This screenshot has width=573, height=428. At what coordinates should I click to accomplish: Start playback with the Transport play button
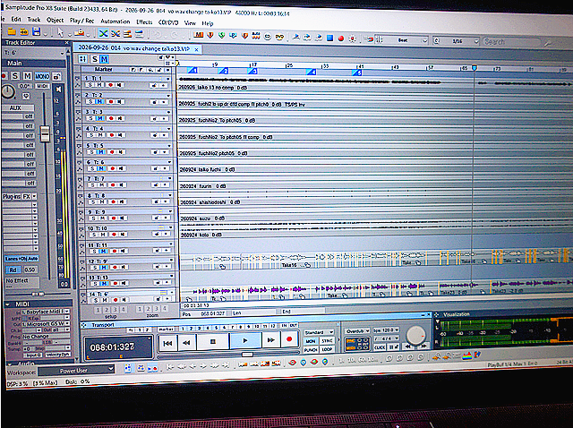point(245,340)
